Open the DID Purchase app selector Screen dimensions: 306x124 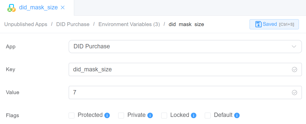177,47
